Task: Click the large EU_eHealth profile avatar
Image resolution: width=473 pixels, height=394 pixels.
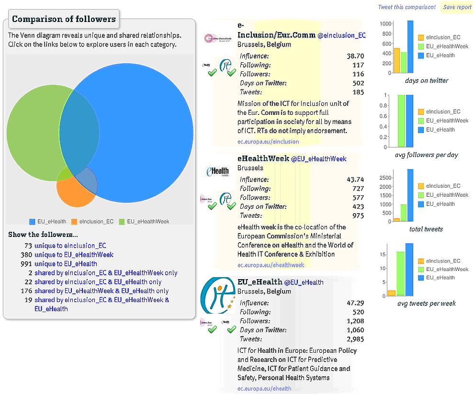Action: pos(218,295)
